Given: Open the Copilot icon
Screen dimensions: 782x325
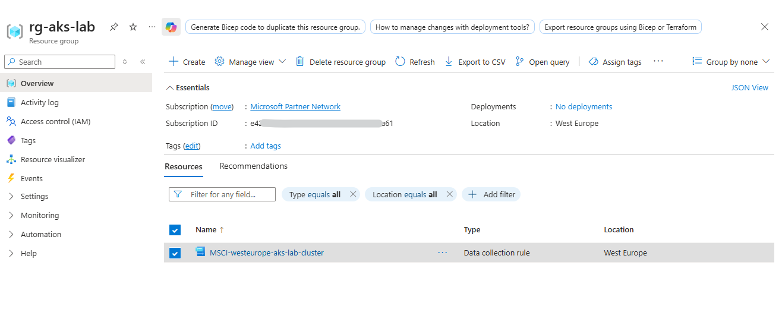Looking at the screenshot, I should coord(171,27).
